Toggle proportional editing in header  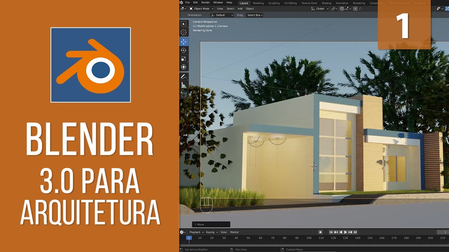[355, 9]
